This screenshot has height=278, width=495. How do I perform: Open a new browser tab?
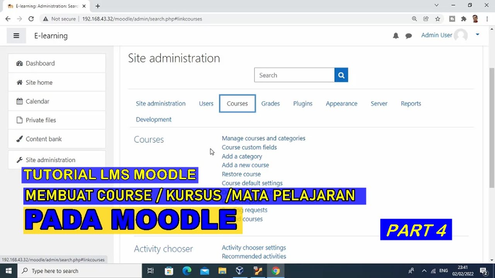pyautogui.click(x=97, y=6)
